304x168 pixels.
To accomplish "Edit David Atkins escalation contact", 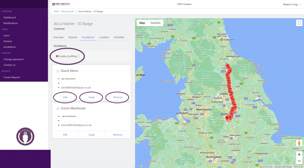I will 65,97.
